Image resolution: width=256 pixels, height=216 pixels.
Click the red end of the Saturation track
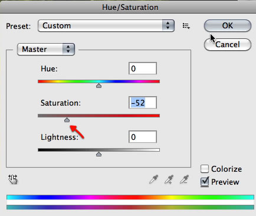click(x=155, y=116)
